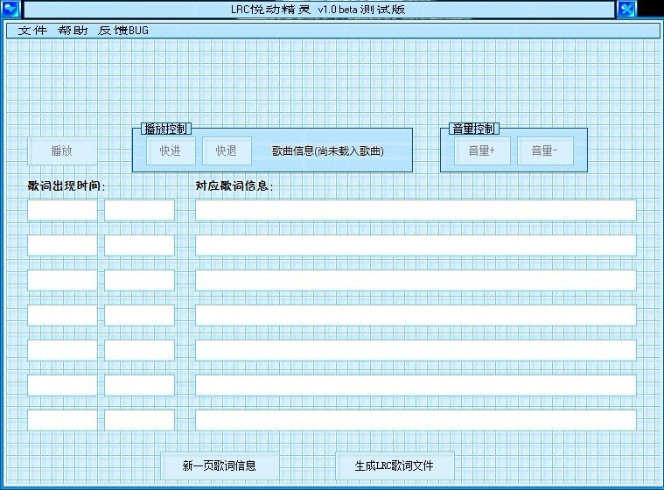This screenshot has width=664, height=490.
Task: Open the 文件 menu
Action: (x=32, y=31)
